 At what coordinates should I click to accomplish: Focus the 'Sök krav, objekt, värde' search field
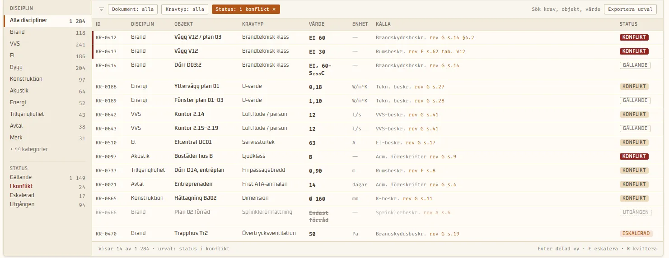click(x=566, y=9)
